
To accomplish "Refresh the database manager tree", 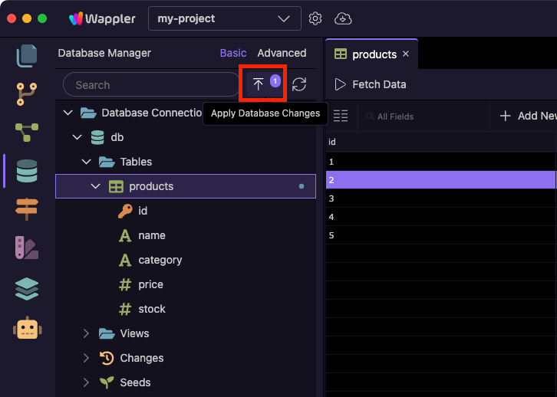I will pyautogui.click(x=299, y=84).
